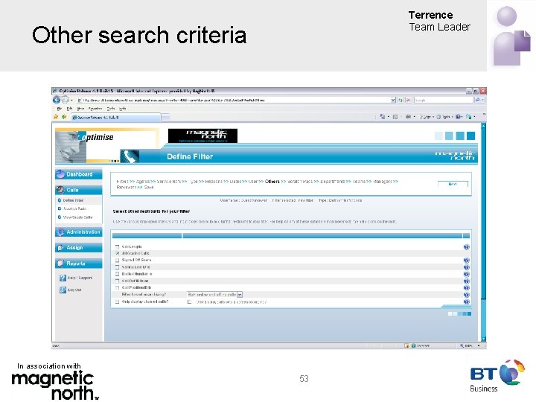Go to the Save step in the breadcrumb
Viewport: 536px width, 402px height.
tap(149, 188)
